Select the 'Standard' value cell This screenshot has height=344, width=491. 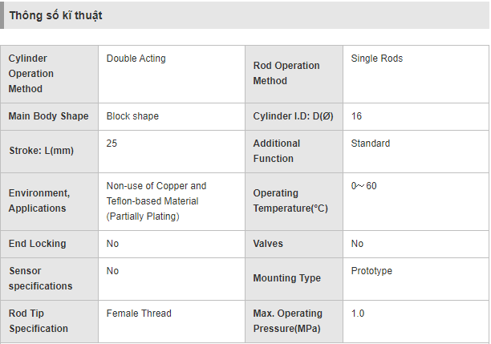click(x=371, y=144)
